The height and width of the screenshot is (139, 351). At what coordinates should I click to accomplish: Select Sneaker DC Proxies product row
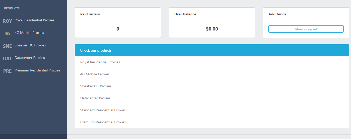[x=96, y=86]
